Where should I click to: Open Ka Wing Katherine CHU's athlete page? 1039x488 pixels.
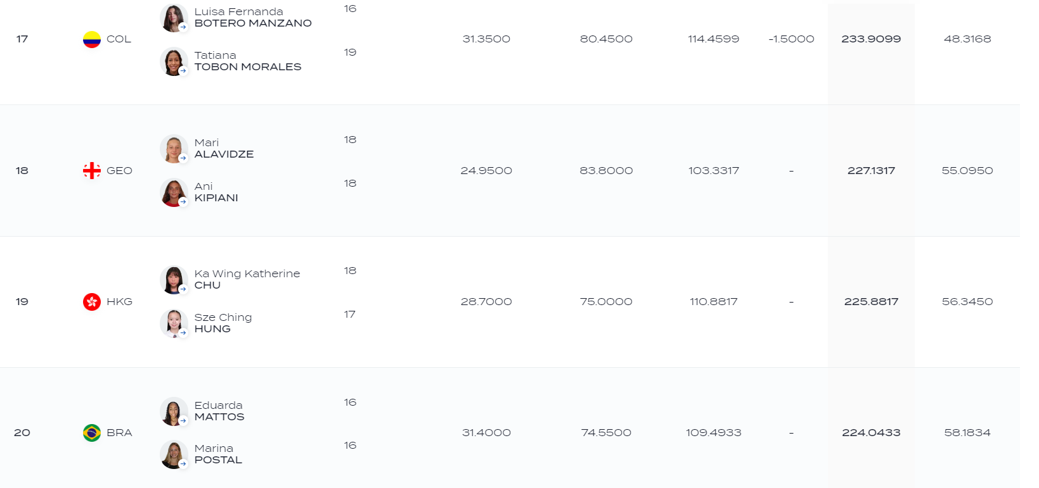click(247, 280)
